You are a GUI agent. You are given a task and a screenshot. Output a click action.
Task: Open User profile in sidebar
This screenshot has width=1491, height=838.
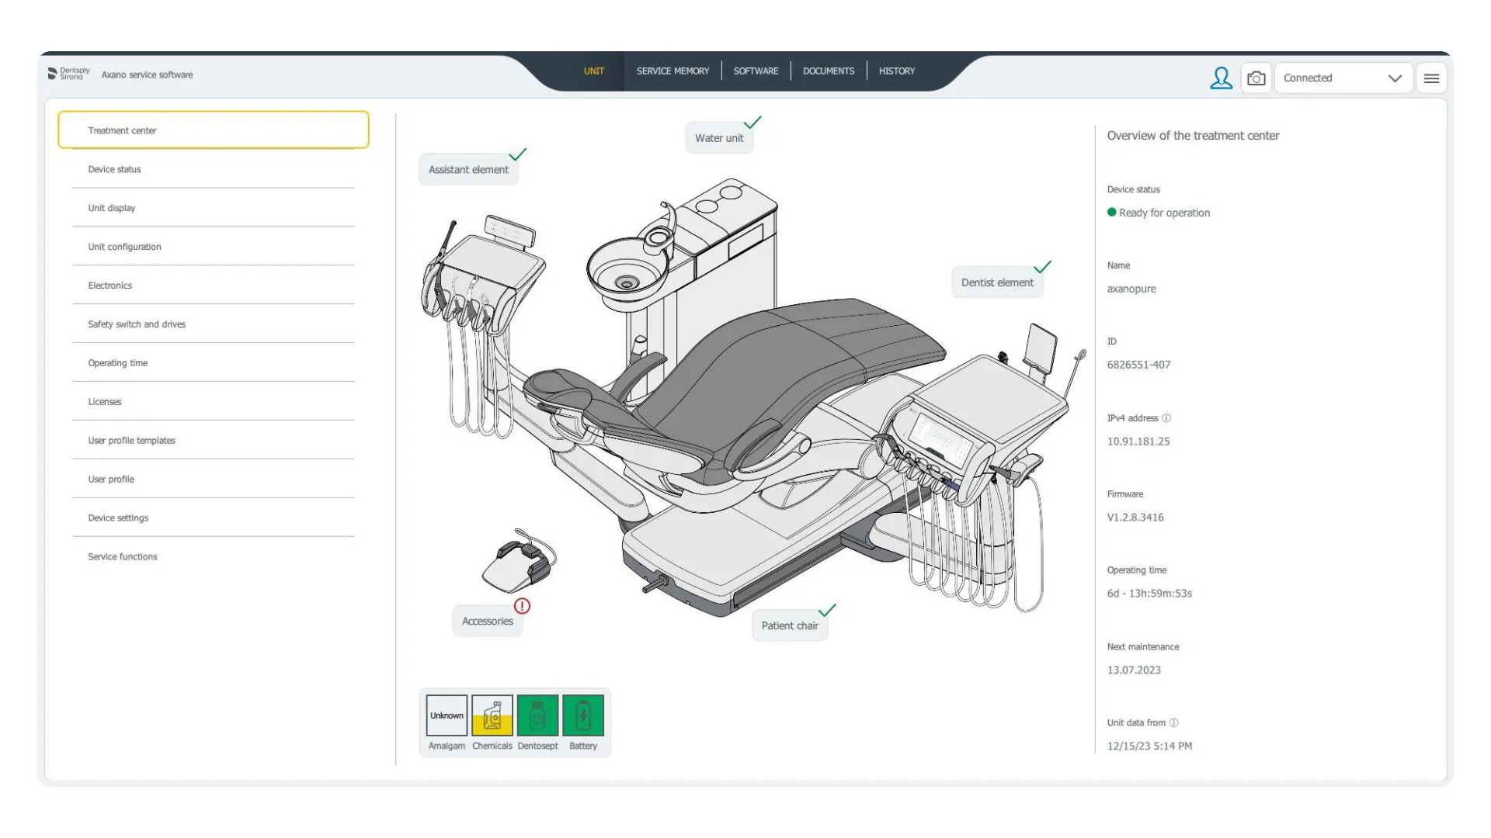tap(214, 480)
